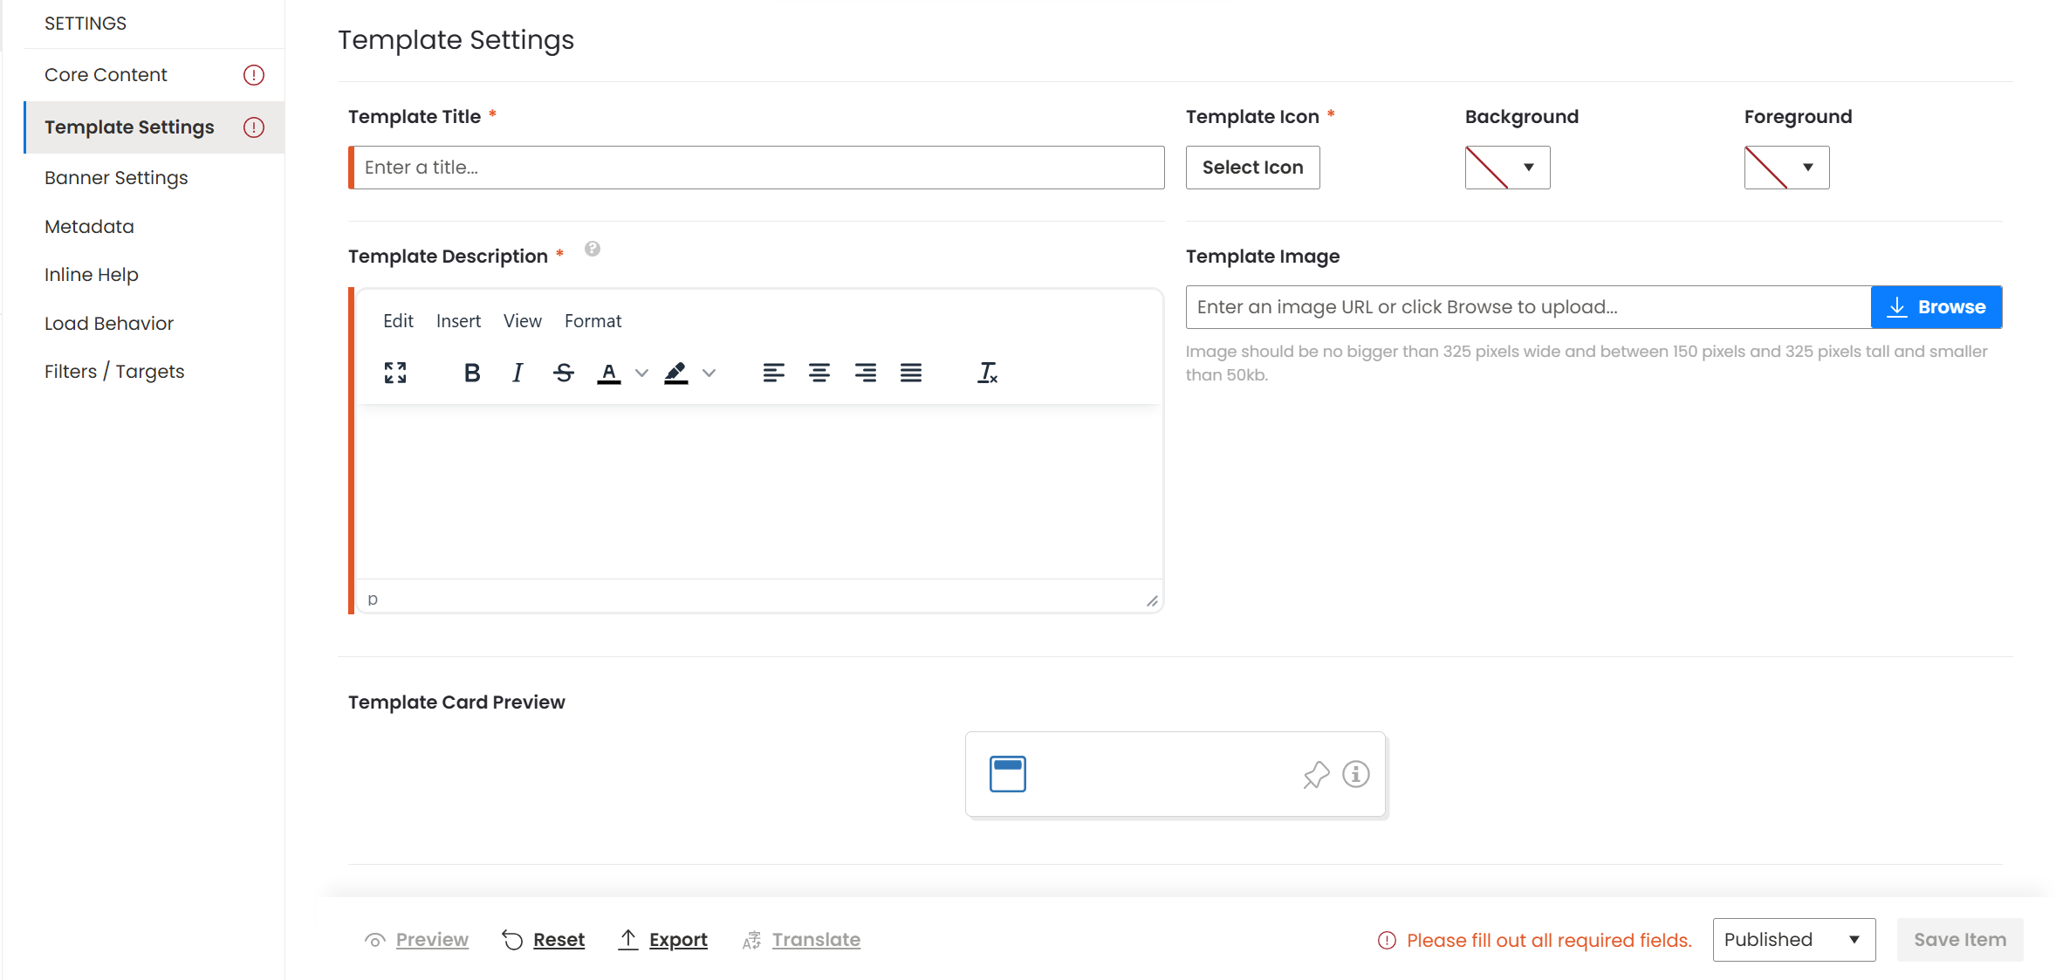Open the Format menu in editor
Screen dimensions: 2056x980
(593, 321)
